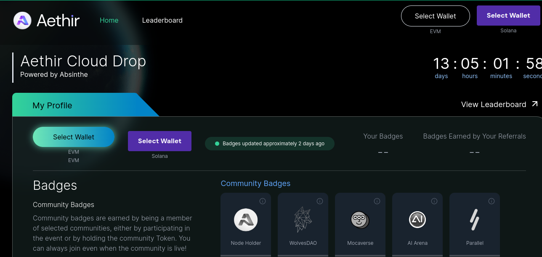Click header EVM Select Wallet button
The width and height of the screenshot is (542, 257).
(436, 16)
